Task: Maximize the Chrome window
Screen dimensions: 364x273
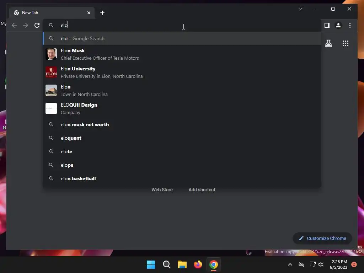Action: [333, 9]
